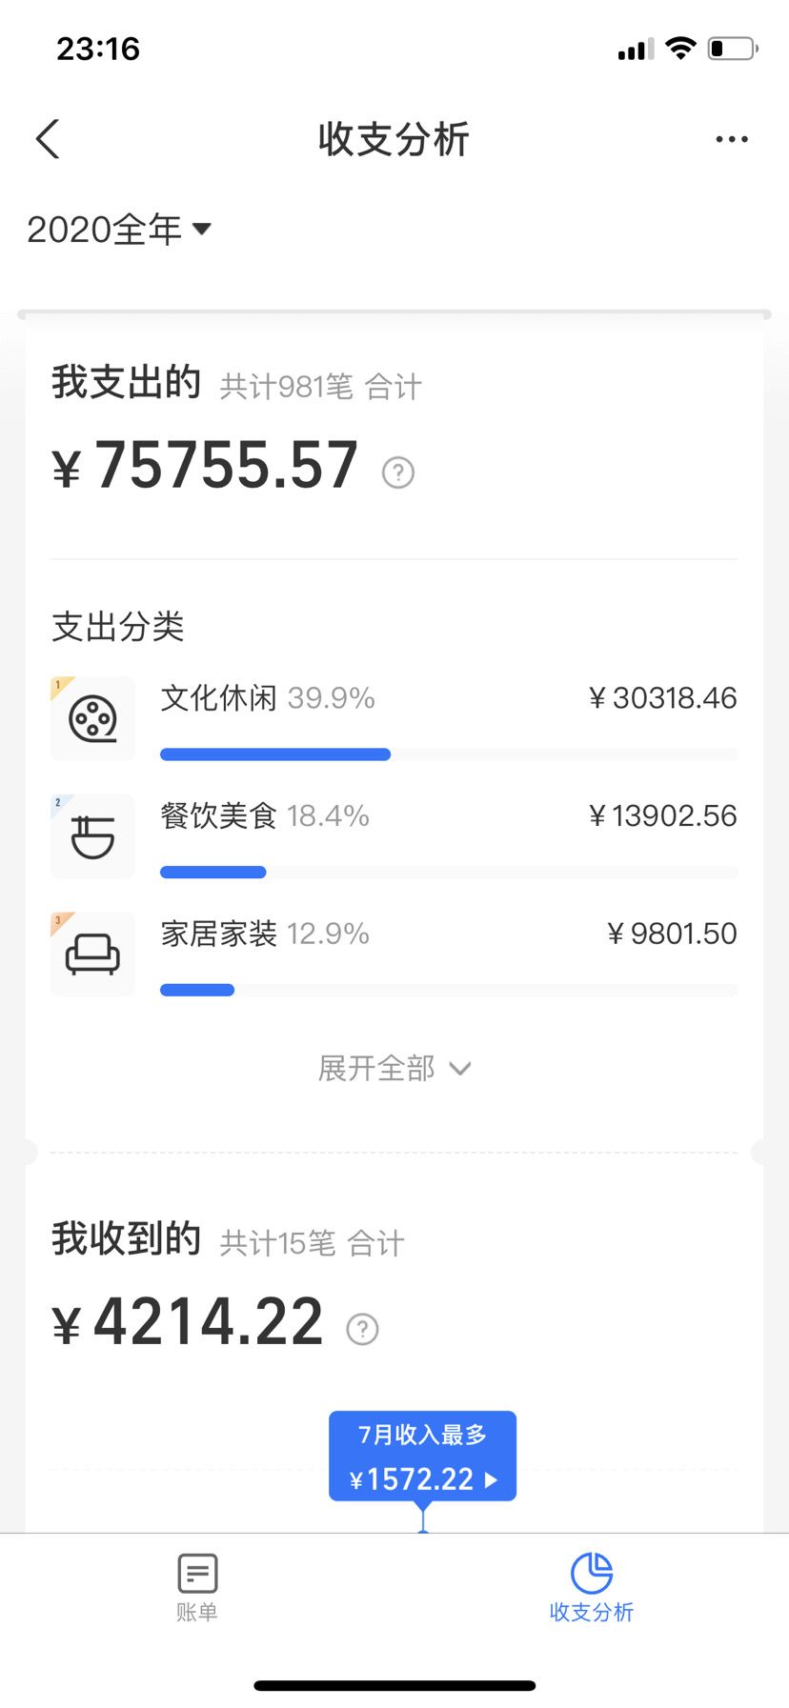Go back using the left arrow
Image resolution: width=789 pixels, height=1708 pixels.
coord(48,139)
